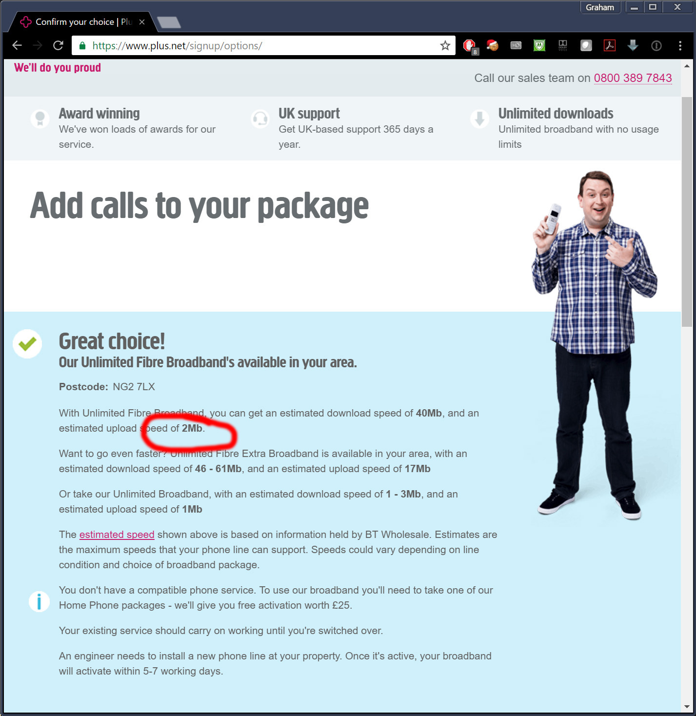Click the Graham profile button
Image resolution: width=696 pixels, height=716 pixels.
600,7
